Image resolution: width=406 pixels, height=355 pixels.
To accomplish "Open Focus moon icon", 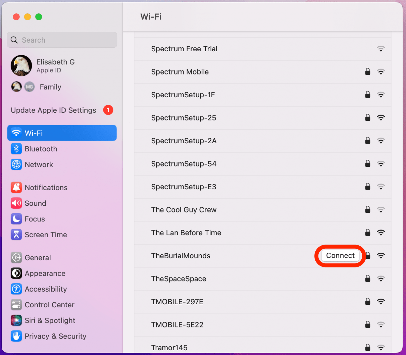I will 16,219.
